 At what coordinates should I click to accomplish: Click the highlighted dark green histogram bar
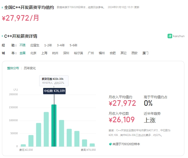click(54, 125)
